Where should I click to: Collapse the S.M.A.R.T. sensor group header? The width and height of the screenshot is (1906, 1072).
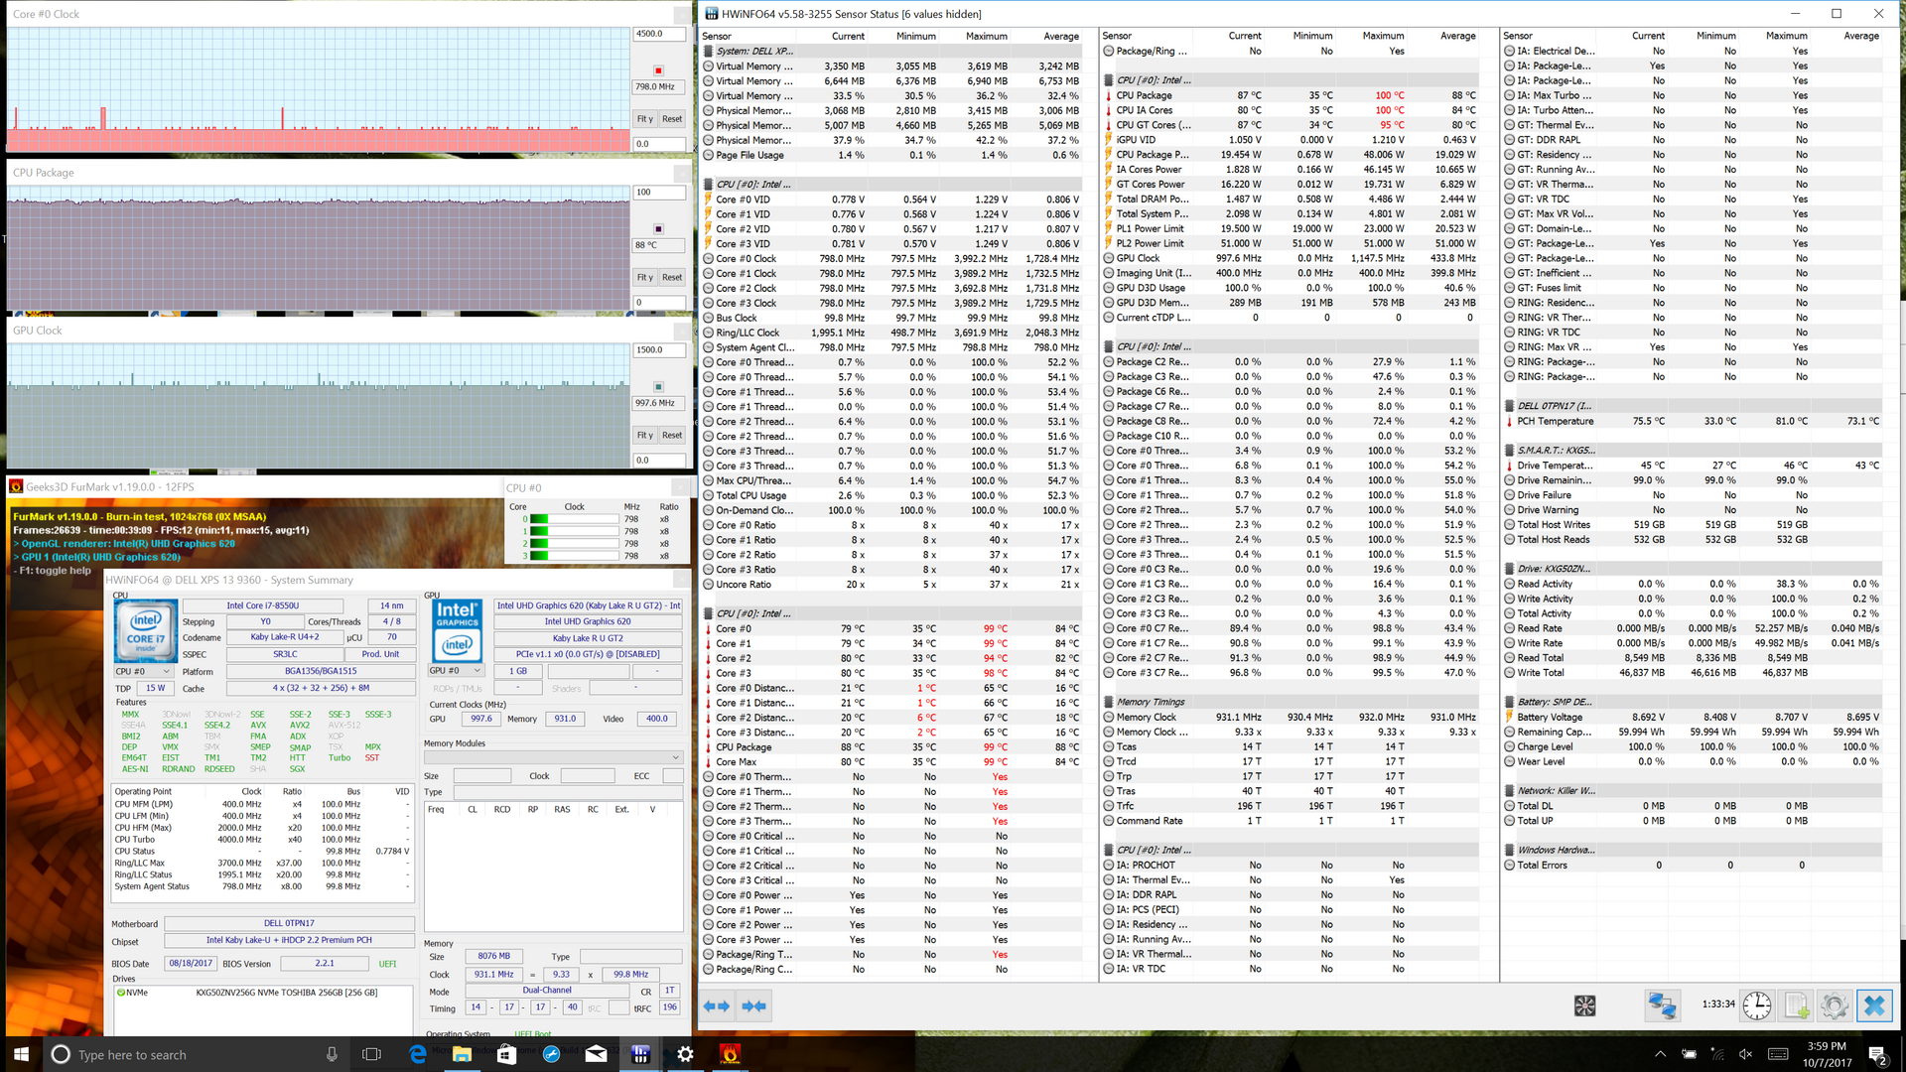[x=1555, y=451]
